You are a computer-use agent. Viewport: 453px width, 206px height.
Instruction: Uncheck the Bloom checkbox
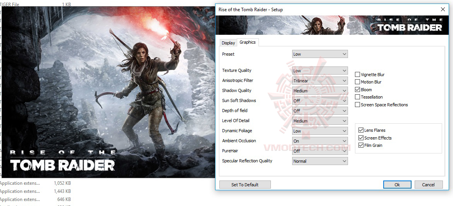tap(357, 90)
